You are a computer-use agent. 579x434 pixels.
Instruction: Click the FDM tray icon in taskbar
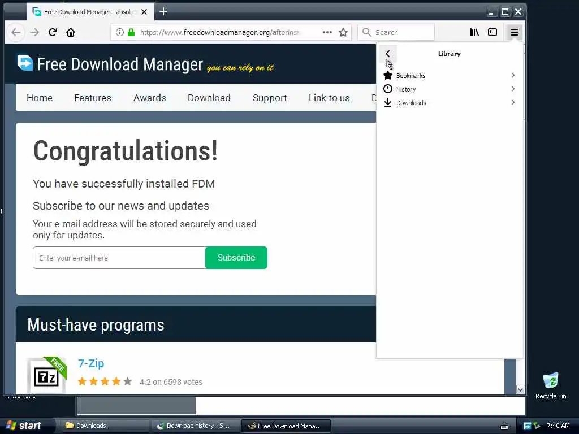click(x=528, y=426)
